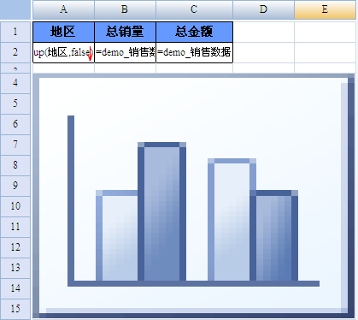The image size is (358, 320).
Task: Select empty cell D1
Action: (263, 32)
